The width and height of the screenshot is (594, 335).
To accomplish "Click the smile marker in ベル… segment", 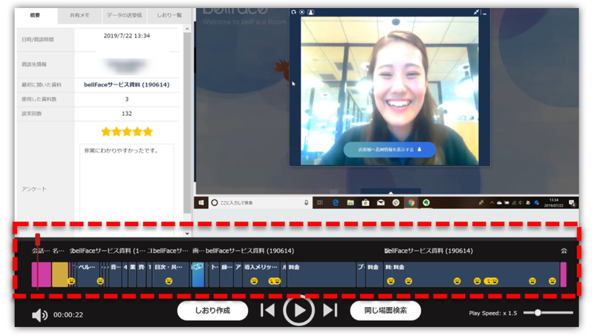I will [100, 281].
